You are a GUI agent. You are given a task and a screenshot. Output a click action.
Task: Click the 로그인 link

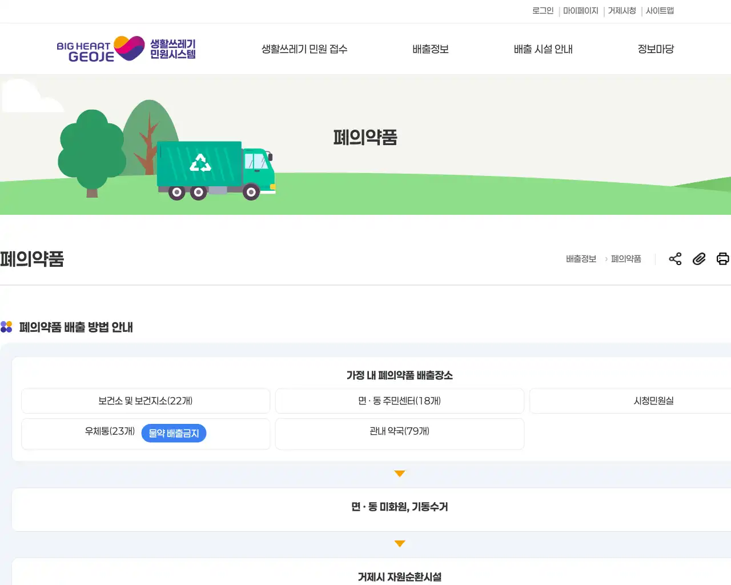(543, 11)
